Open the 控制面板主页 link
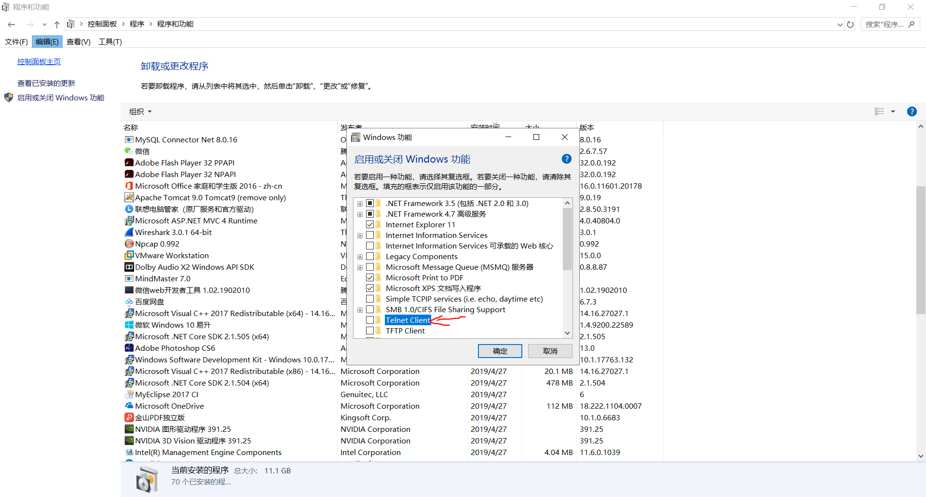 tap(39, 62)
